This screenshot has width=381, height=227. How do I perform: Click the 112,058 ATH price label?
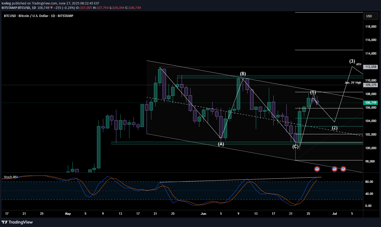(x=371, y=67)
